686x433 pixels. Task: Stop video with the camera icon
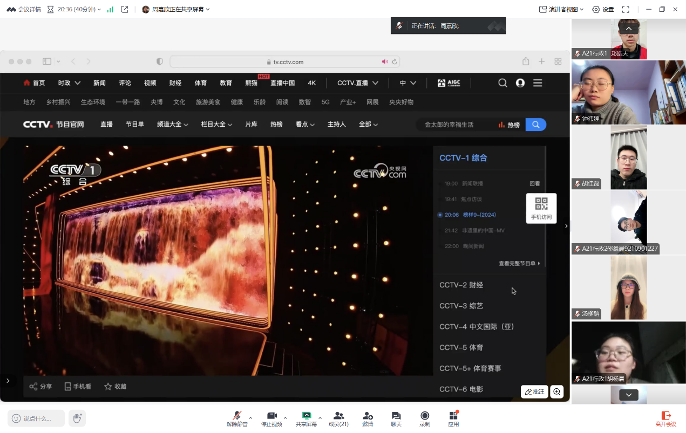tap(271, 416)
